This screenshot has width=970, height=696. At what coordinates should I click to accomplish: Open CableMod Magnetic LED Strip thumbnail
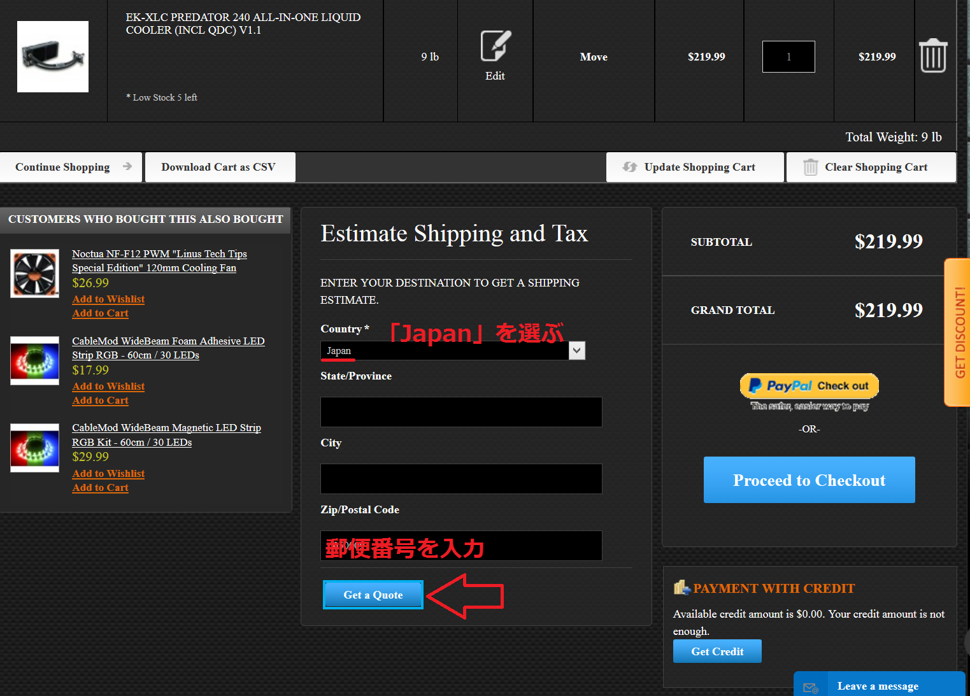click(35, 448)
